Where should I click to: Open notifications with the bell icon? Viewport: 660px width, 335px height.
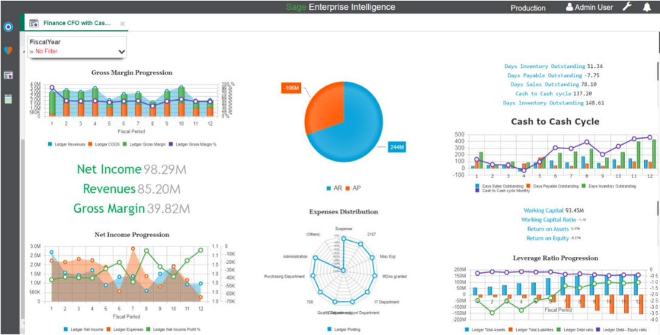[x=647, y=7]
